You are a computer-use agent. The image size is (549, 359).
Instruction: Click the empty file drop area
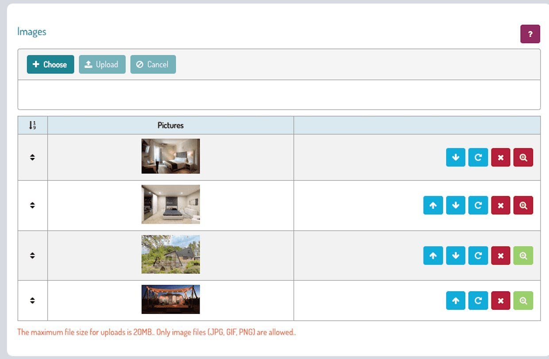279,95
